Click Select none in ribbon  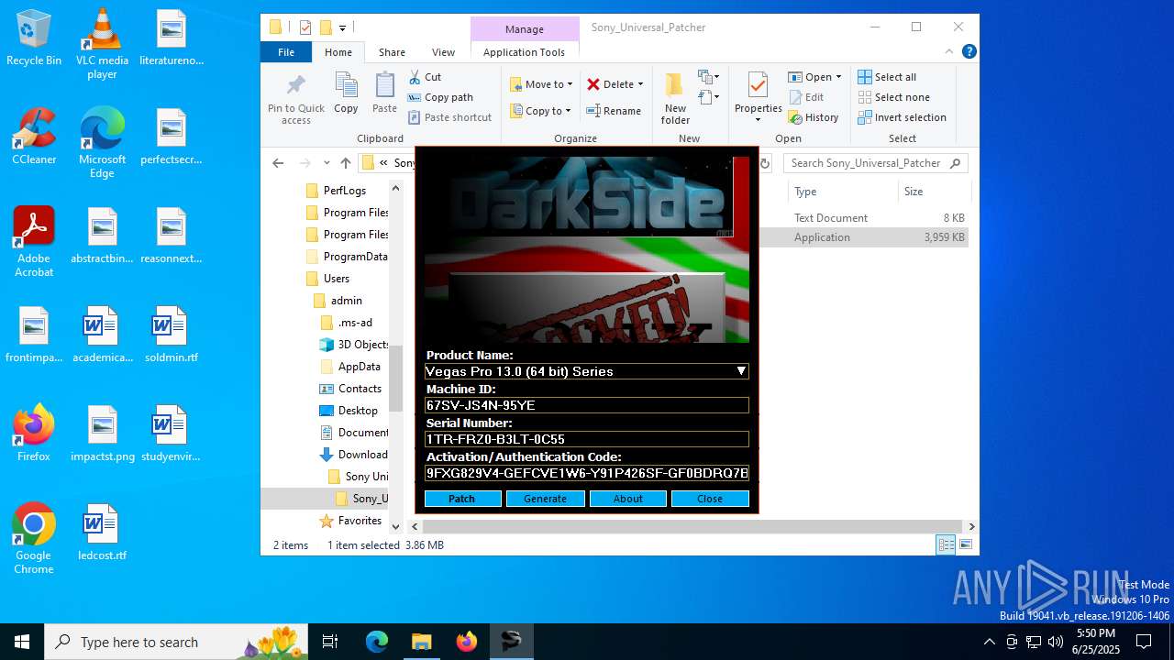click(893, 97)
